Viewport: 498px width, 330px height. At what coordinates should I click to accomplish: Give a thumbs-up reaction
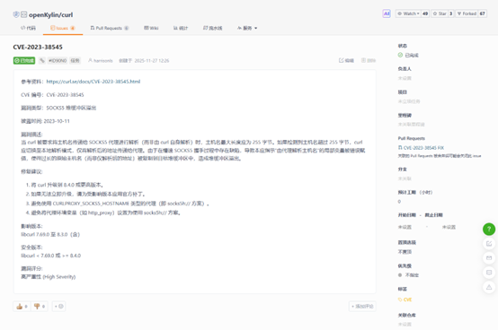pos(22,307)
